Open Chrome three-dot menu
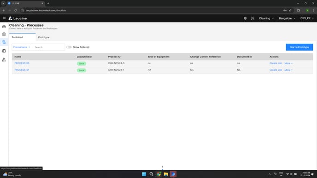This screenshot has width=317, height=178. click(x=313, y=10)
